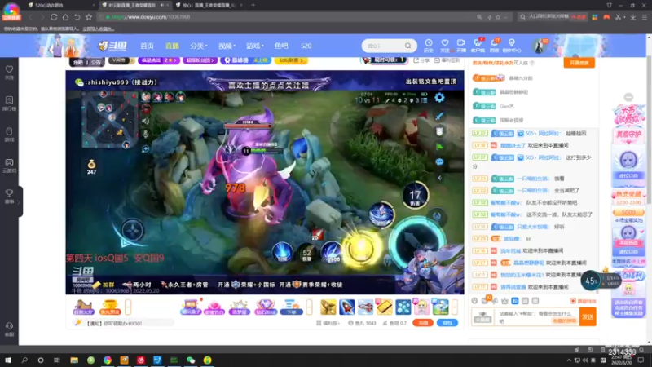This screenshot has width=652, height=367.
Task: Click the undo arrow icon in browser toolbar
Action: point(77,17)
